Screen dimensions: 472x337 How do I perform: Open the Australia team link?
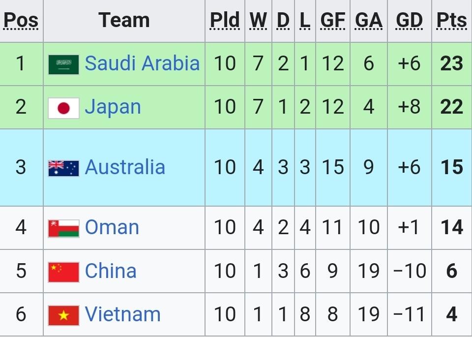pos(125,167)
